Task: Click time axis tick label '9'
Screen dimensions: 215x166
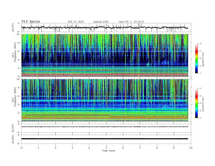Action: [x=174, y=148]
